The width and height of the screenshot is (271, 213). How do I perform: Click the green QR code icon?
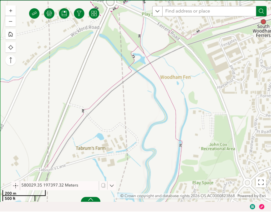[x=252, y=207]
